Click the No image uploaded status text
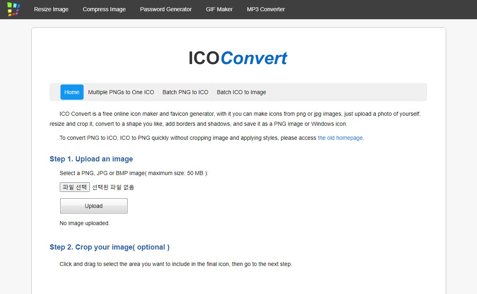The image size is (477, 294). (x=85, y=223)
